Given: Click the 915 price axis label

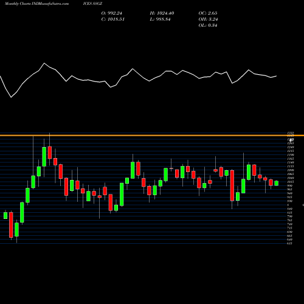Looking at the screenshot, I should click(289, 197).
